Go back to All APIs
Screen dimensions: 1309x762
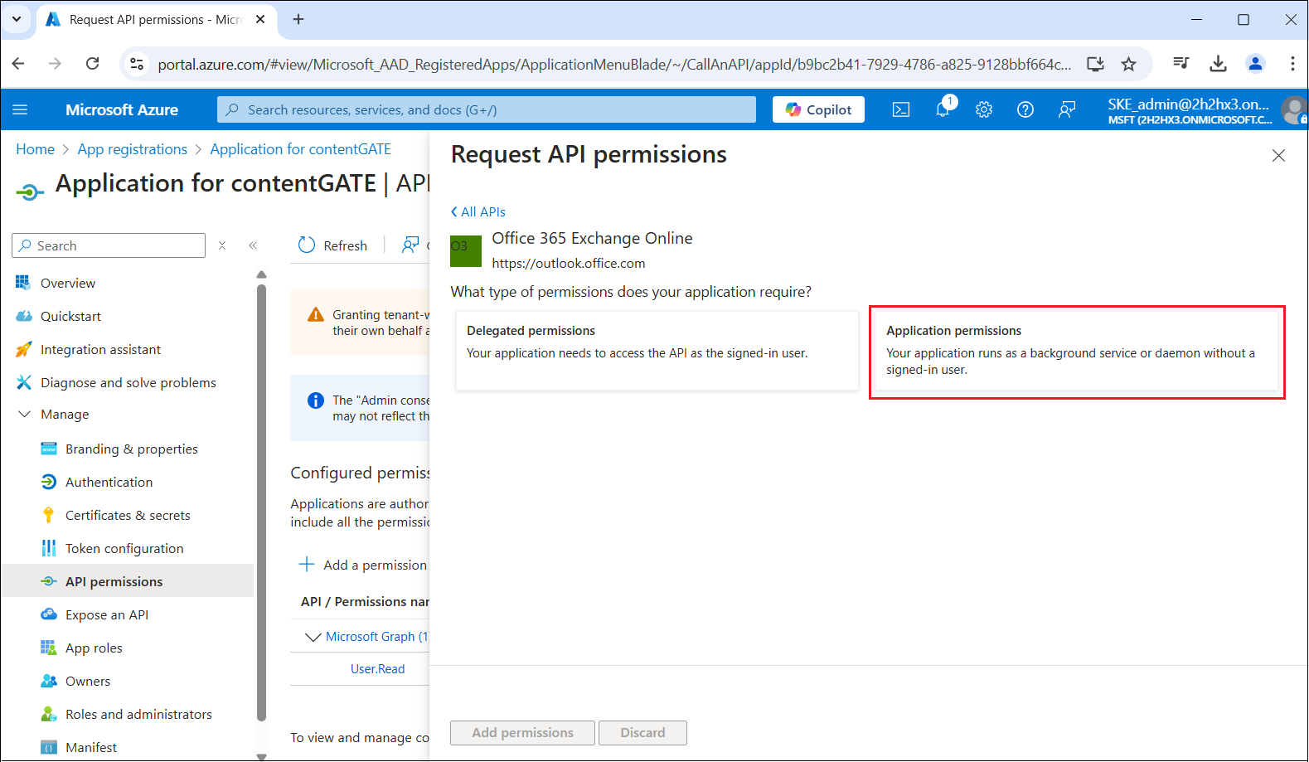coord(478,211)
